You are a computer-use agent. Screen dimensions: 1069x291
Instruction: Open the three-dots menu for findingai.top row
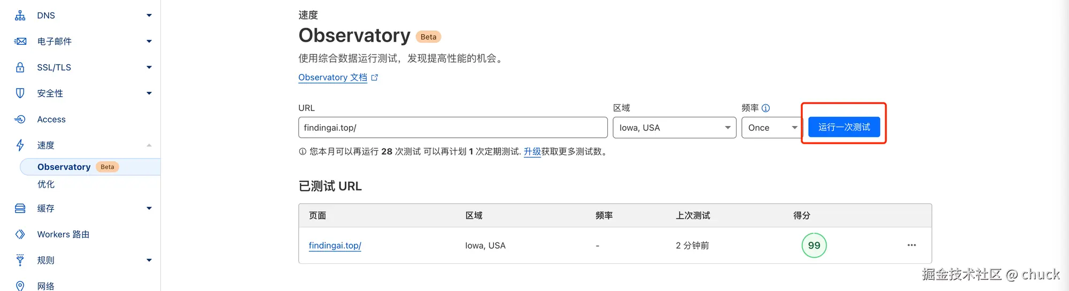pyautogui.click(x=911, y=245)
